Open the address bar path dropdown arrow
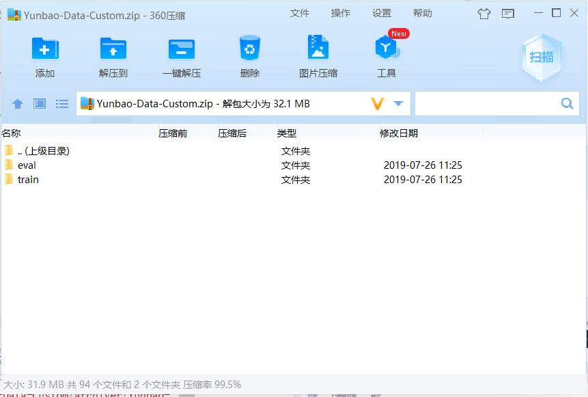 click(x=398, y=103)
